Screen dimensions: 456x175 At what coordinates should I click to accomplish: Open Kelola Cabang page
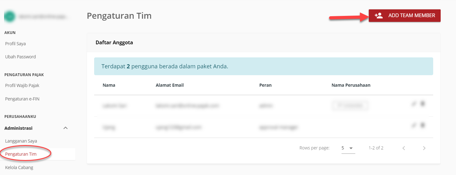tap(19, 168)
